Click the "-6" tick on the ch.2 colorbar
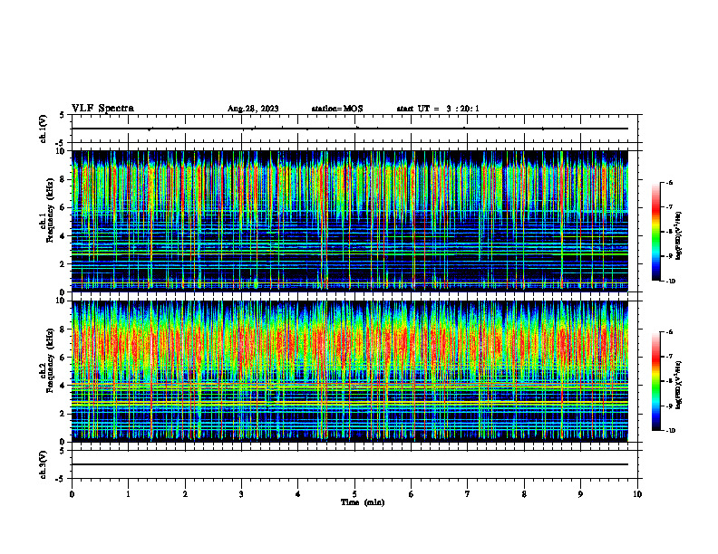This screenshot has height=554, width=718. [x=669, y=332]
